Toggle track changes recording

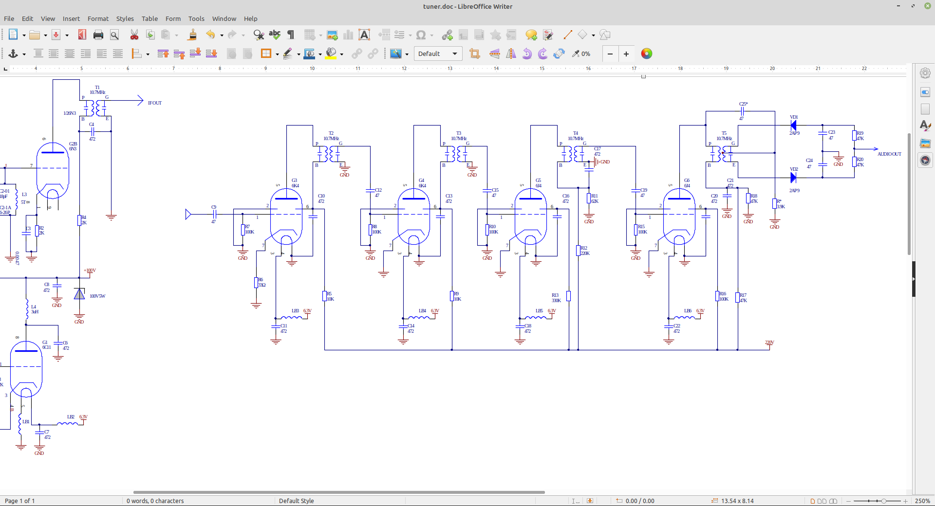548,35
